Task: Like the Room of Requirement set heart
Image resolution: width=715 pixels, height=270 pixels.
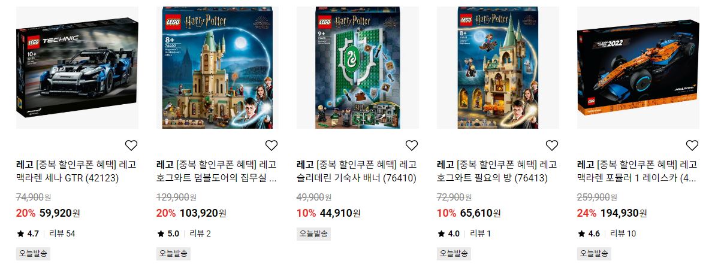Action: (x=552, y=145)
